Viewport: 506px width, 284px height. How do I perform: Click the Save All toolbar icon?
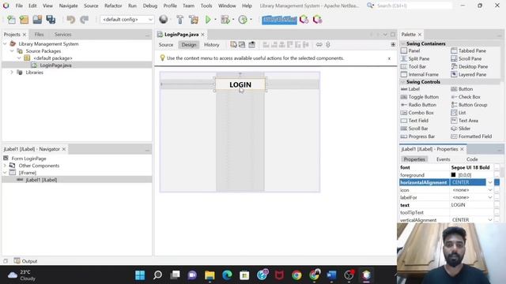[51, 20]
